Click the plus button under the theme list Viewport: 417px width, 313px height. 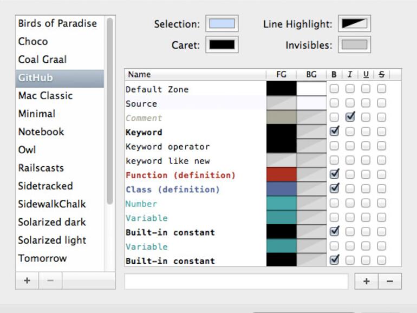(x=27, y=281)
